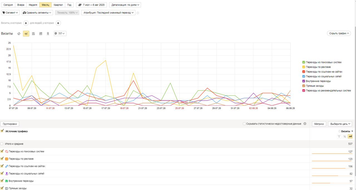Collapse chart with Скрыть график
Image resolution: width=356 pixels, height=190 pixels.
click(339, 33)
